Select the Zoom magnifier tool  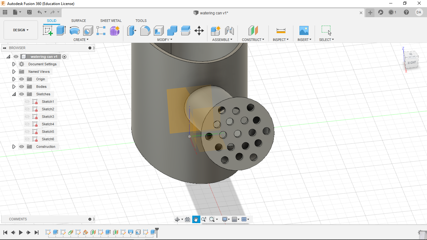pos(204,219)
